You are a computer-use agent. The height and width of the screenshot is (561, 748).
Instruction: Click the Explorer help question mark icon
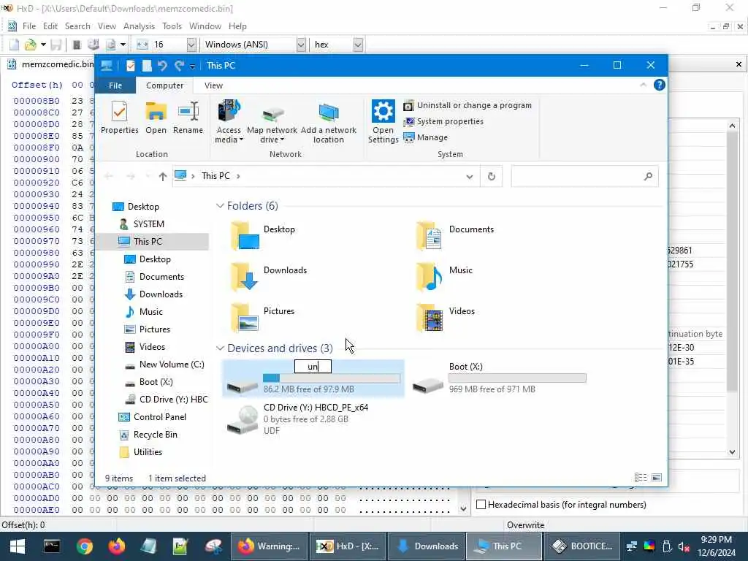(660, 85)
